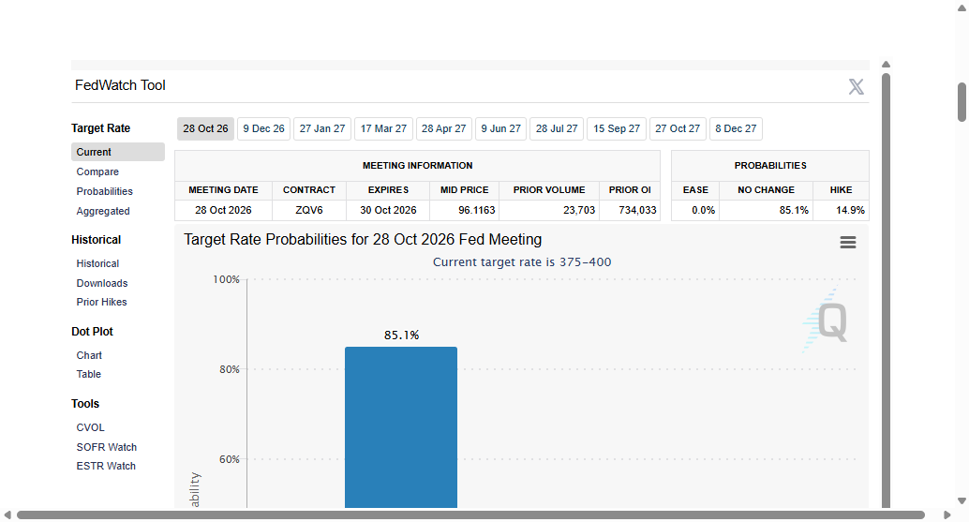
Task: Click the 85.1% label above the bar
Action: [401, 336]
